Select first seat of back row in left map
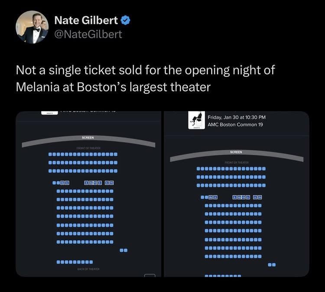The height and width of the screenshot is (292, 325). 58,262
